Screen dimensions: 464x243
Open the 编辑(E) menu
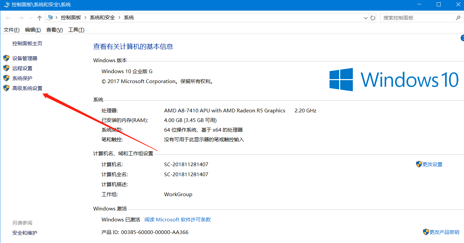pos(33,30)
